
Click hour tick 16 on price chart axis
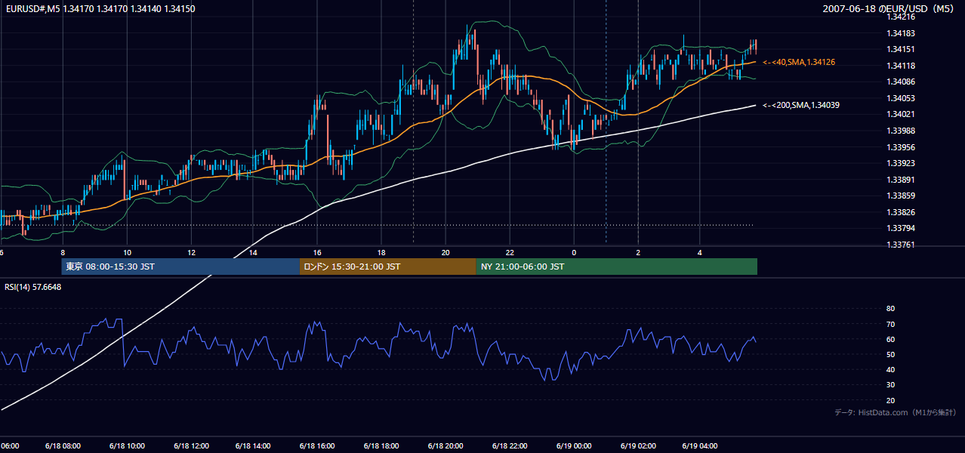(x=317, y=252)
